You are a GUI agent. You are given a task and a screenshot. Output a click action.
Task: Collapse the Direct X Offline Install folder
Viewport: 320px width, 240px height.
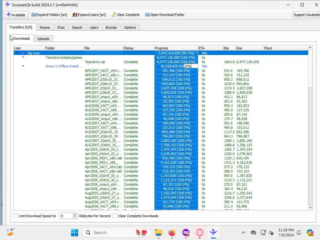[23, 66]
